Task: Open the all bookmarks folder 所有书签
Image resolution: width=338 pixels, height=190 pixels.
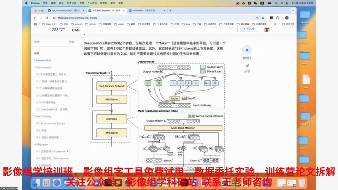Action: pos(288,24)
